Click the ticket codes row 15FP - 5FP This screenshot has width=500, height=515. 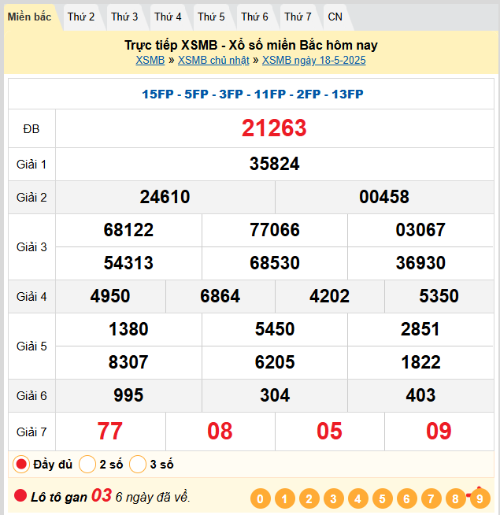click(x=253, y=94)
